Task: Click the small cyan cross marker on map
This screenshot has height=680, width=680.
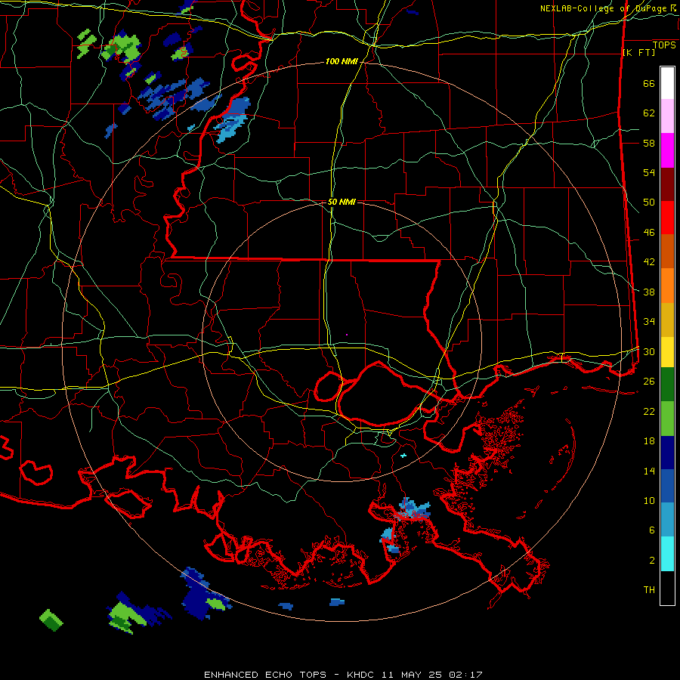Action: click(x=403, y=456)
